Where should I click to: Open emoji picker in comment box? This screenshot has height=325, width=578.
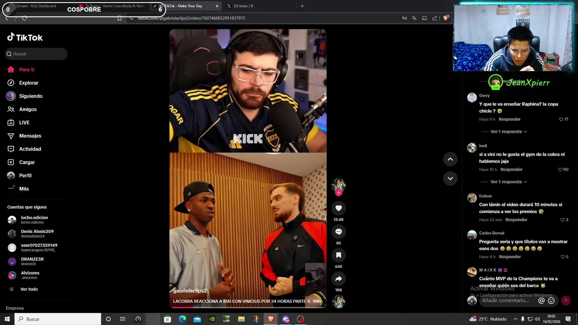[551, 301]
